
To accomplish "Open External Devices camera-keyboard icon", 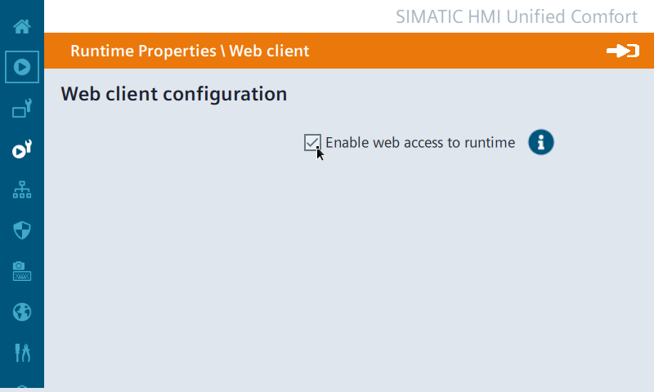I will tap(22, 270).
